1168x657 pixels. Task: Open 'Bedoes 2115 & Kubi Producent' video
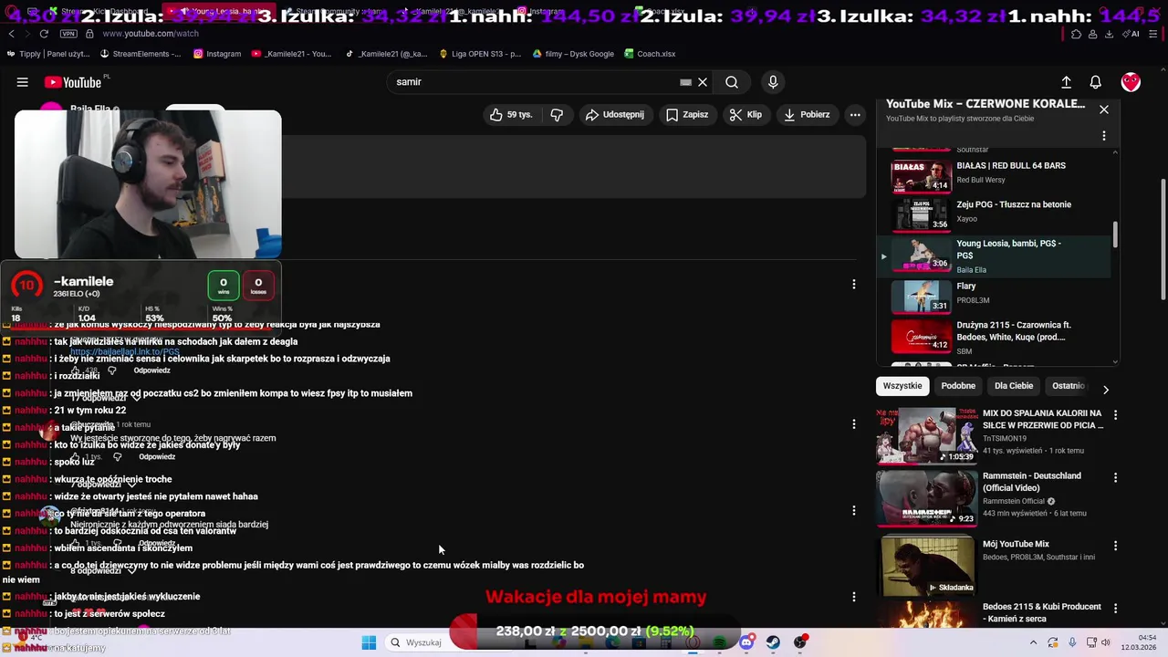(990, 615)
